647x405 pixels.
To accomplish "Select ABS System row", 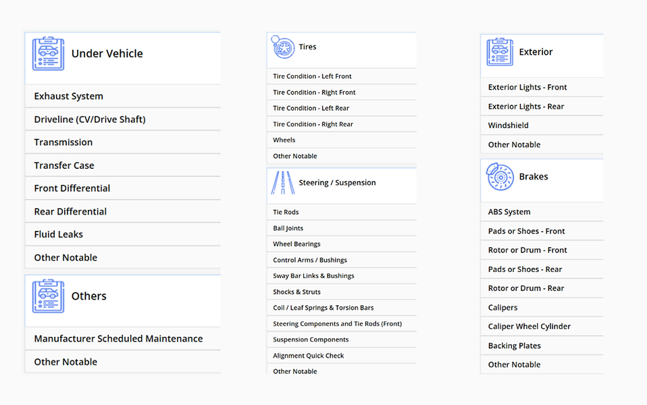I will coord(542,212).
